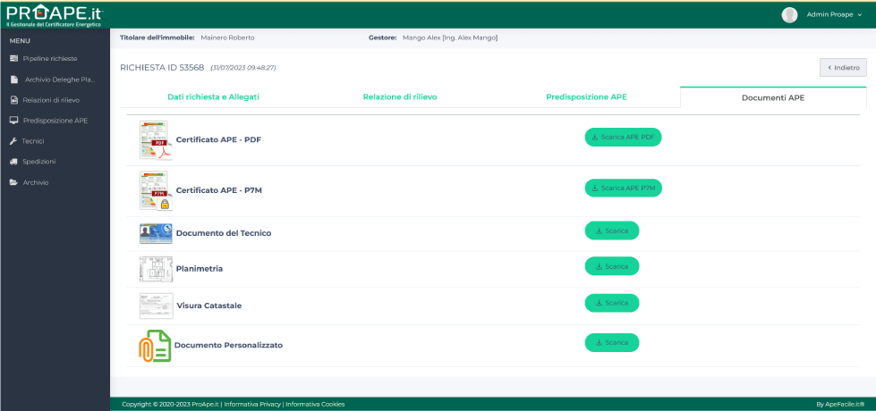Screen dimensions: 876x411
Task: Open the Informativa Privacy footer link
Action: point(252,405)
